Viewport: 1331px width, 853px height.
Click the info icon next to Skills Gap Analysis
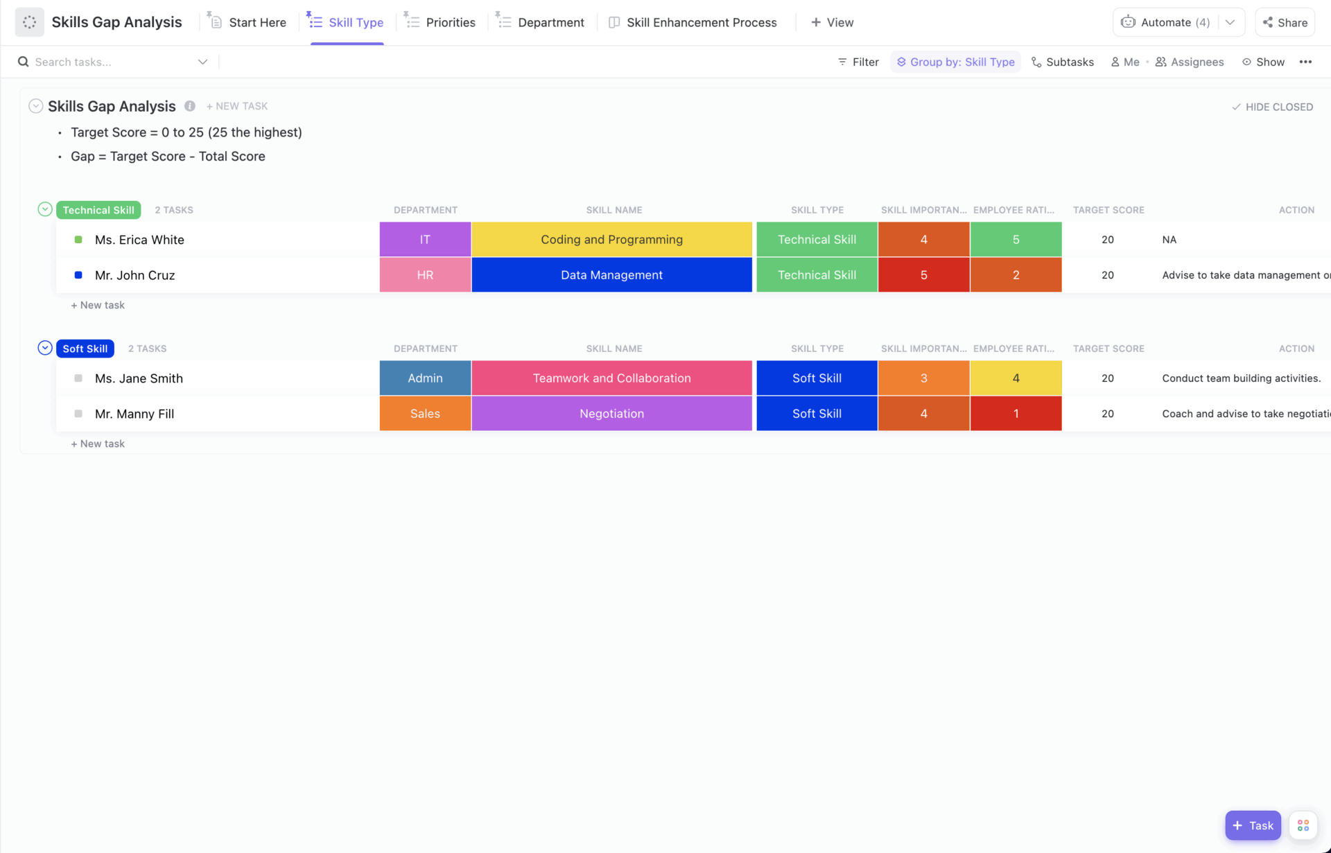click(189, 106)
